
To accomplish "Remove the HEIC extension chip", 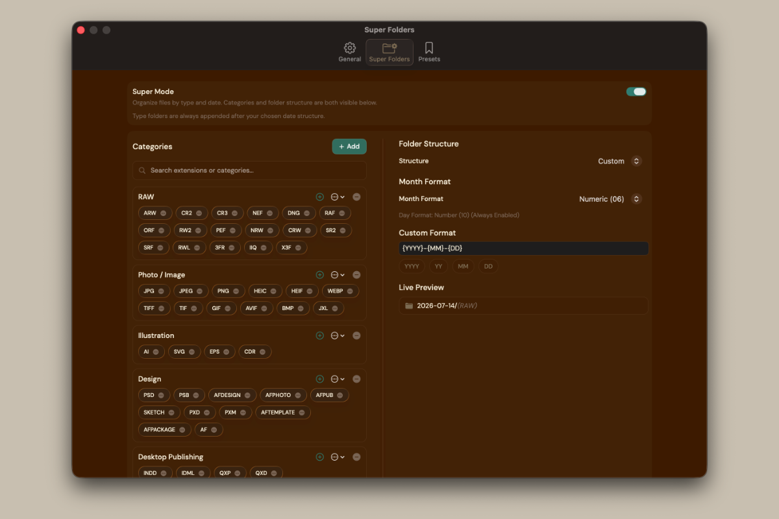I will 273,291.
